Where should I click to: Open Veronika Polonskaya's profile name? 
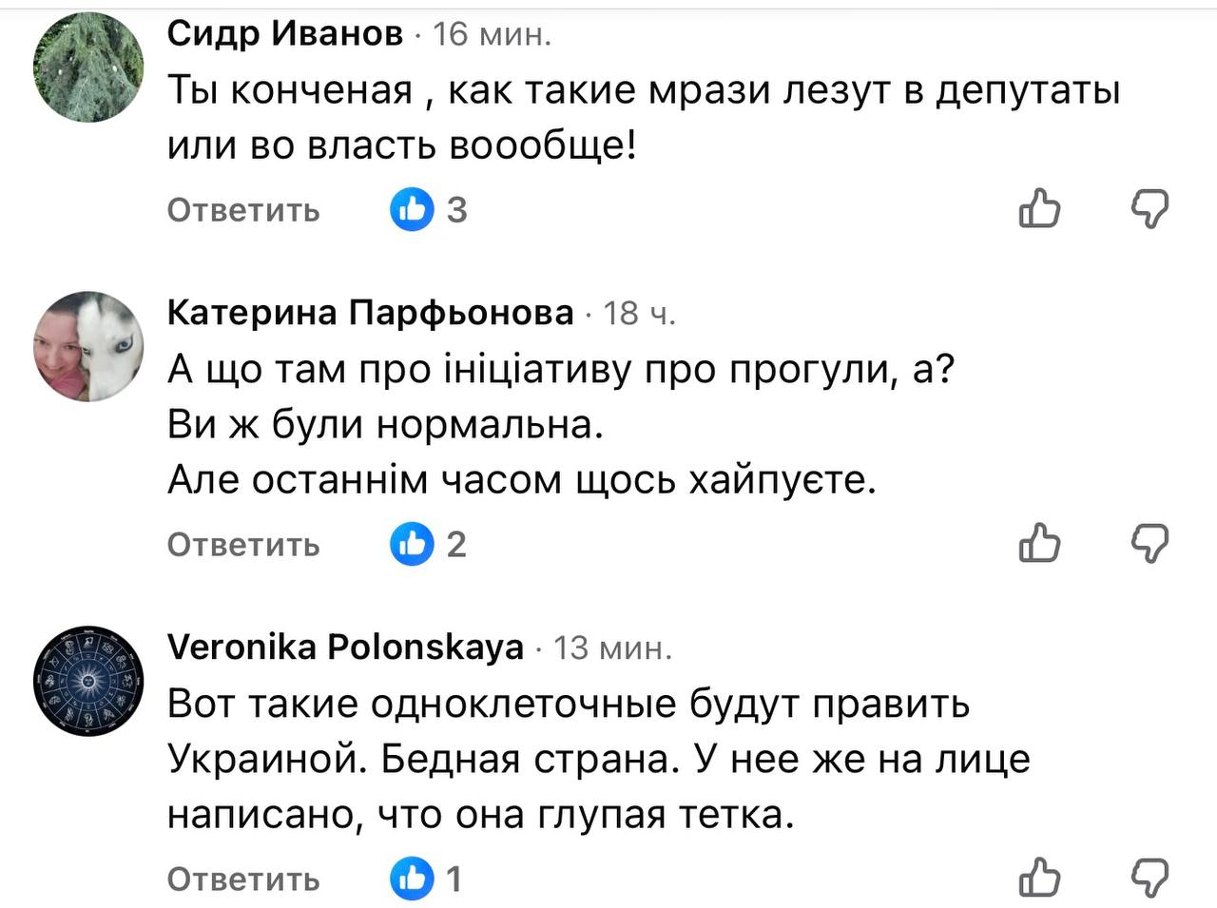(x=345, y=647)
